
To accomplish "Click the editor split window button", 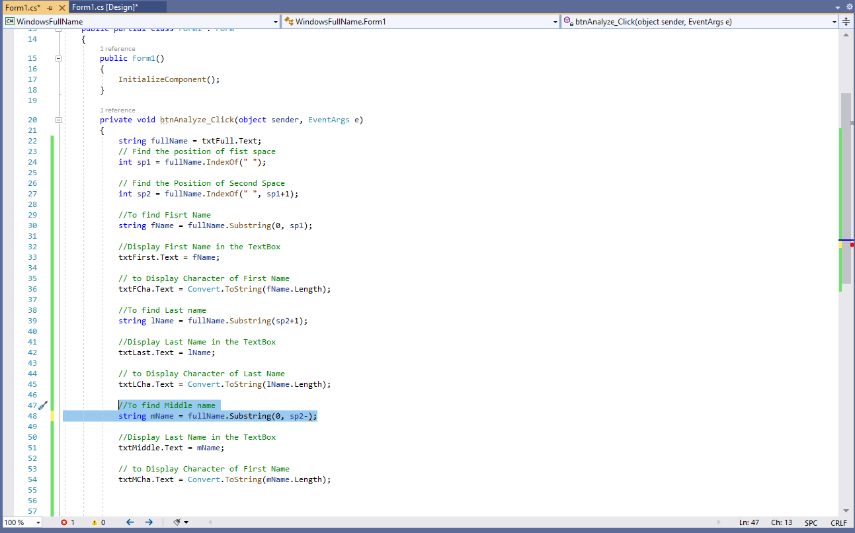I will point(846,22).
